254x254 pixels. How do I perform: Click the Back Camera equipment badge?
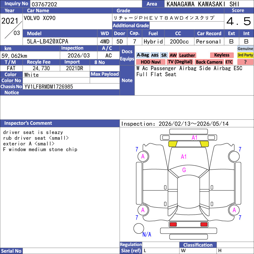pyautogui.click(x=209, y=62)
